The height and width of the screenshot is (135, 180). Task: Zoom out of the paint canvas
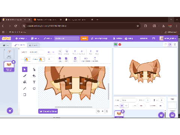point(99,111)
